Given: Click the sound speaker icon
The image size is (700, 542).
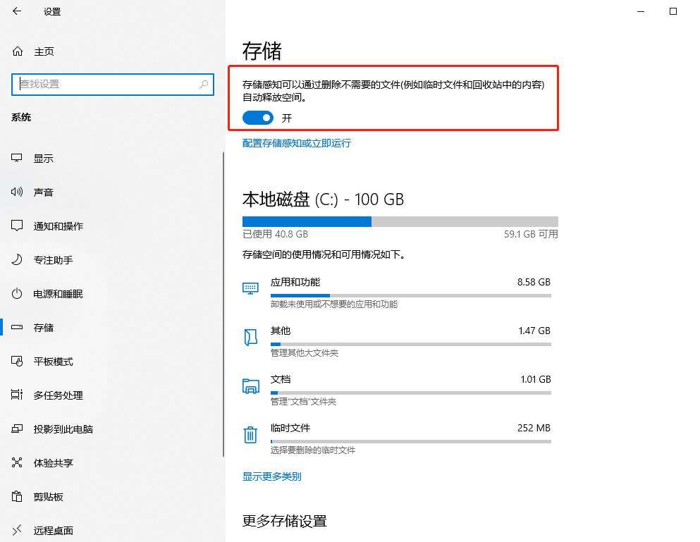Looking at the screenshot, I should 17,192.
